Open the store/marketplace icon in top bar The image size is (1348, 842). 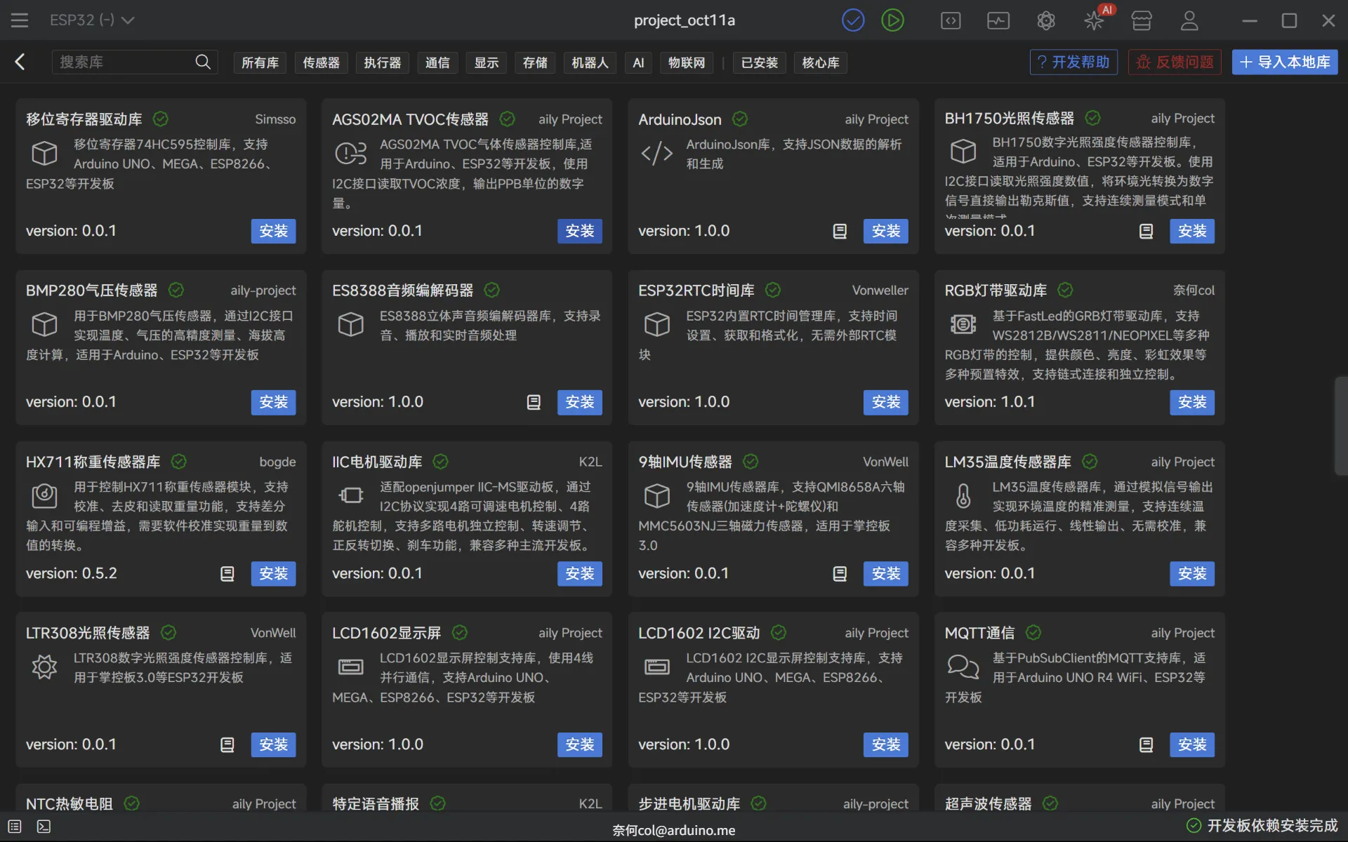(x=1142, y=20)
